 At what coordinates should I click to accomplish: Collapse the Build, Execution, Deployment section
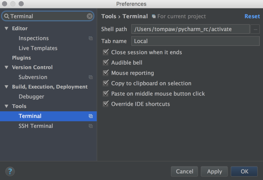click(x=6, y=87)
